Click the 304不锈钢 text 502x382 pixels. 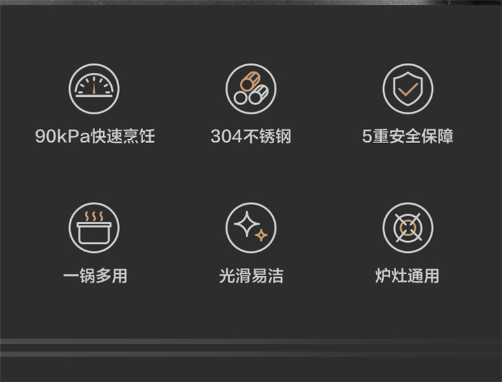click(251, 136)
